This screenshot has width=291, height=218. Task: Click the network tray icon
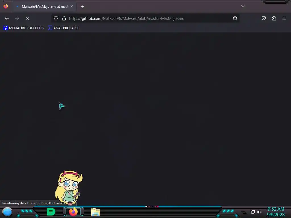pos(253,212)
